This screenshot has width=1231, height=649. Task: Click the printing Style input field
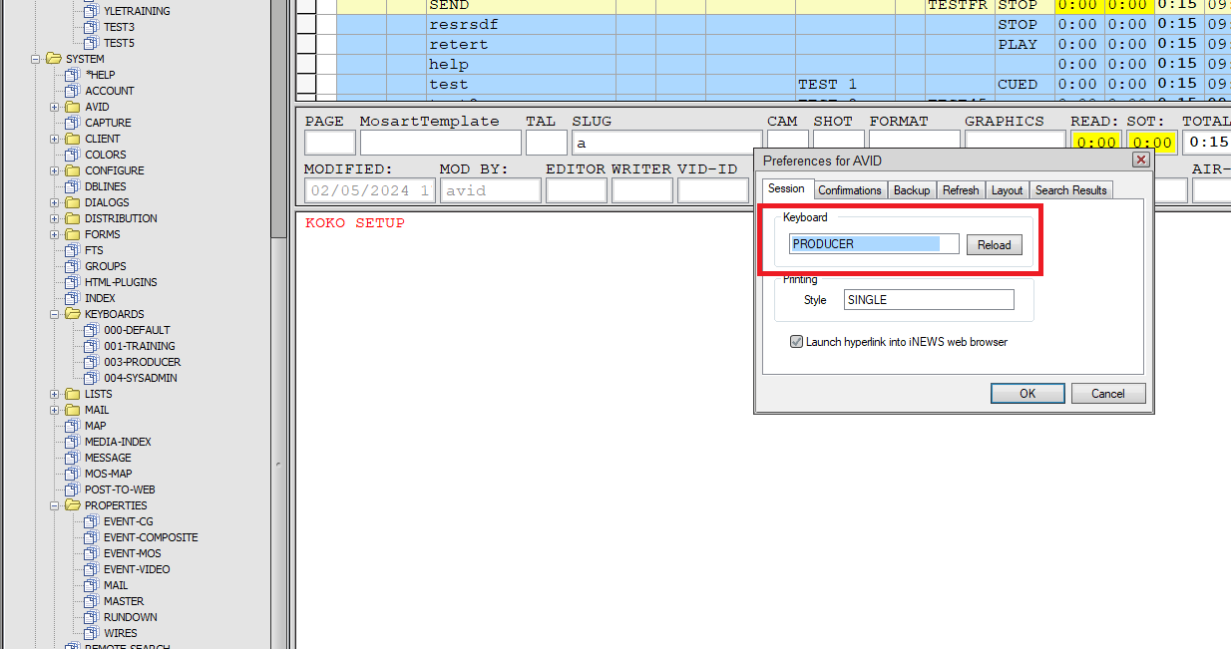click(x=928, y=300)
